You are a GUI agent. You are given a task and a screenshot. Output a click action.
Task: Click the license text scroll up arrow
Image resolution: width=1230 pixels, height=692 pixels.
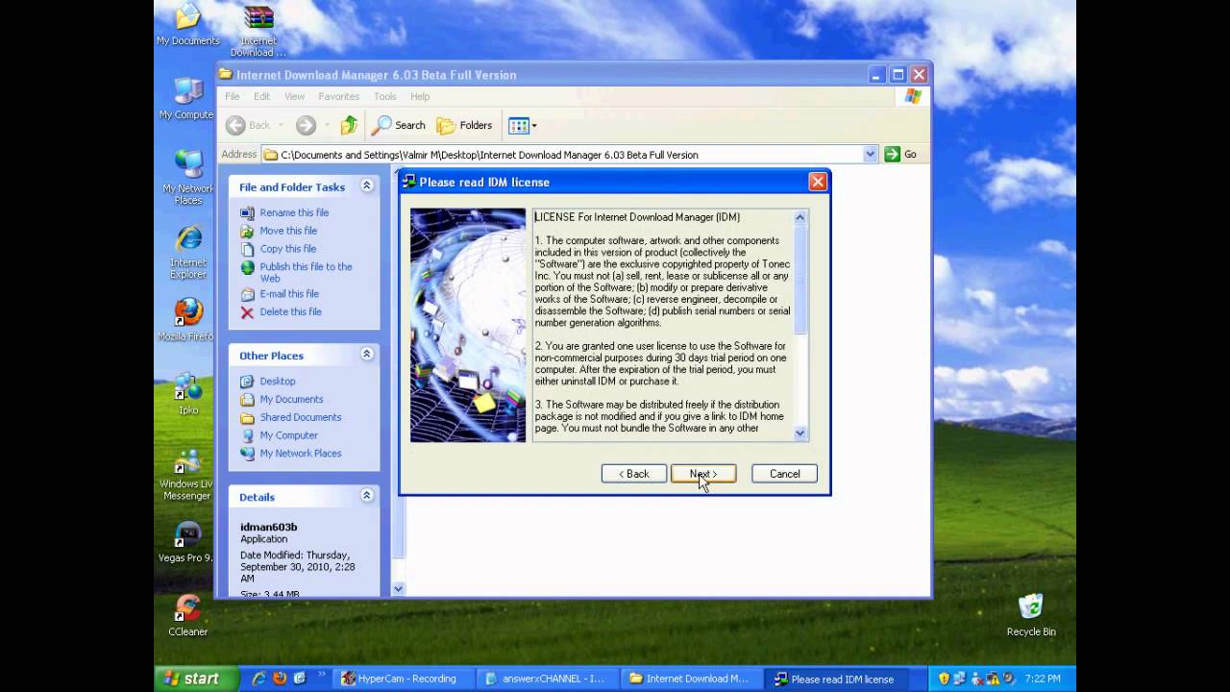pos(799,217)
